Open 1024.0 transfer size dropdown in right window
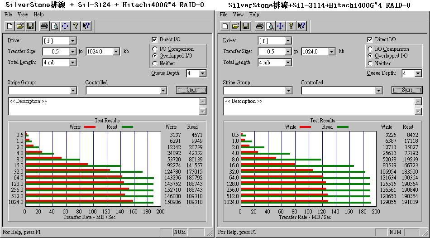Viewport: 430px width, 238px height. tap(332, 52)
